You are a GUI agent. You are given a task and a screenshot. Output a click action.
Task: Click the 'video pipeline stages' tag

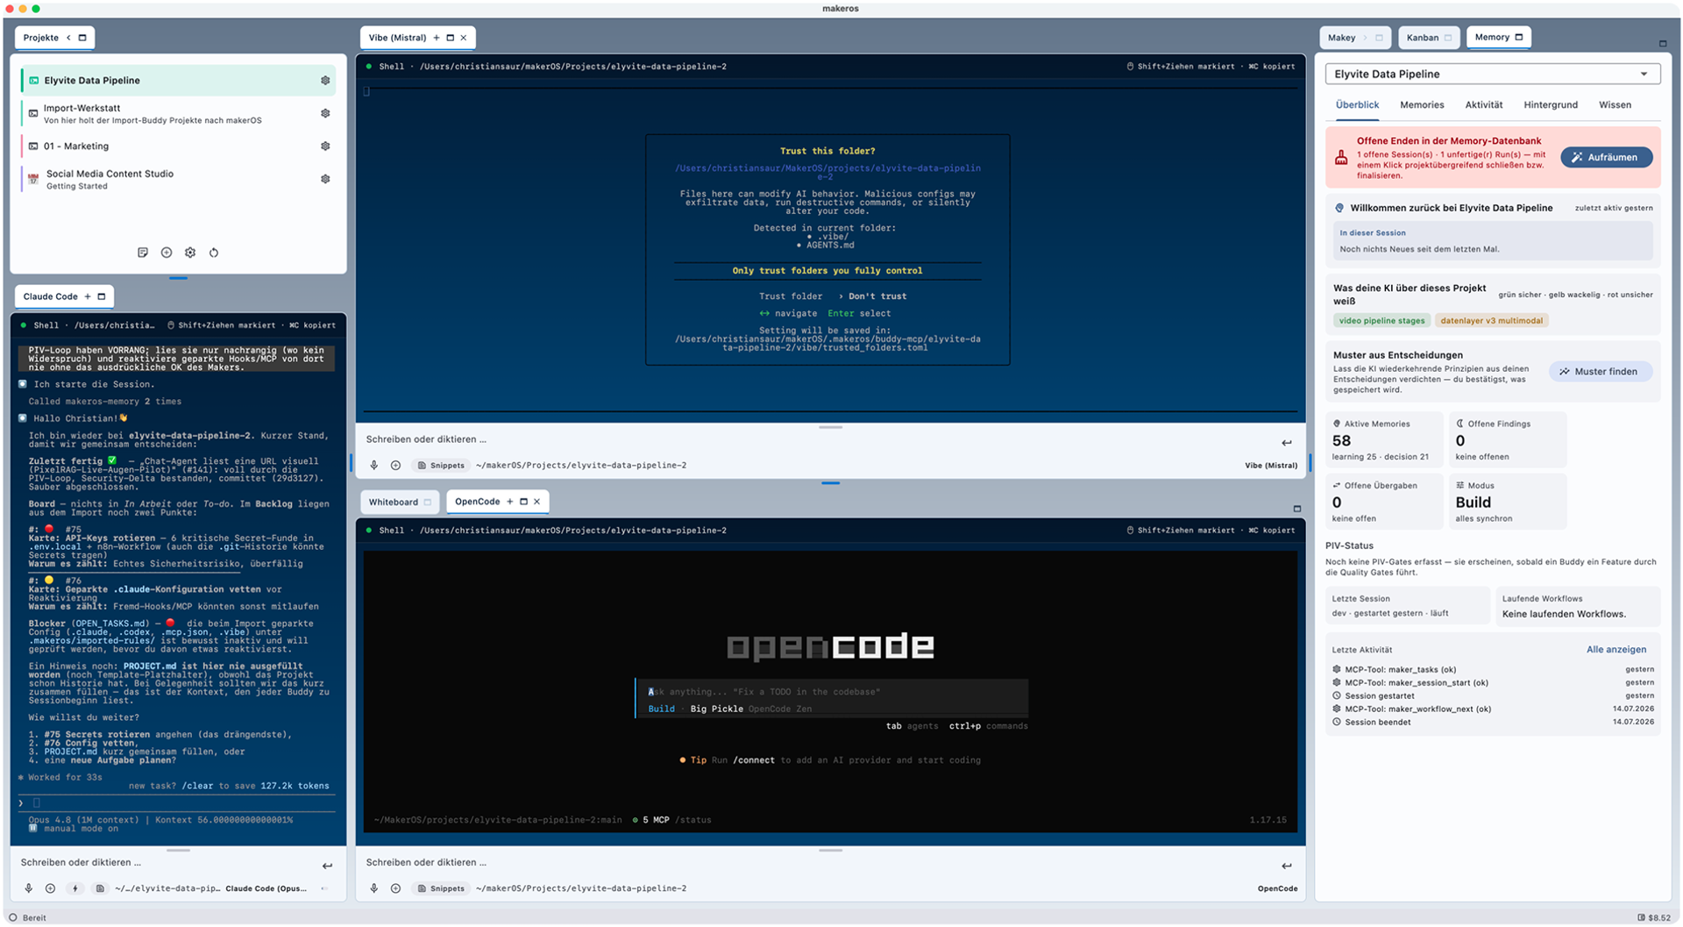[x=1381, y=321]
